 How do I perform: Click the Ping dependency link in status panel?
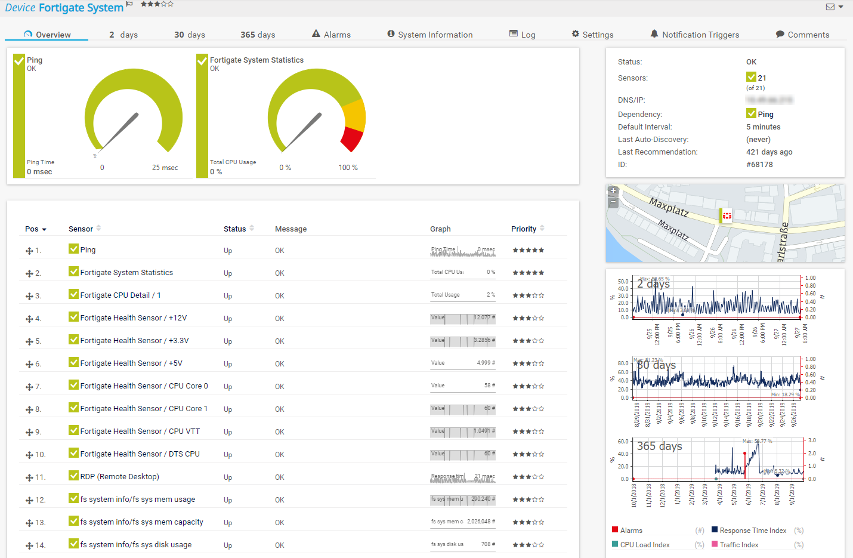coord(765,114)
